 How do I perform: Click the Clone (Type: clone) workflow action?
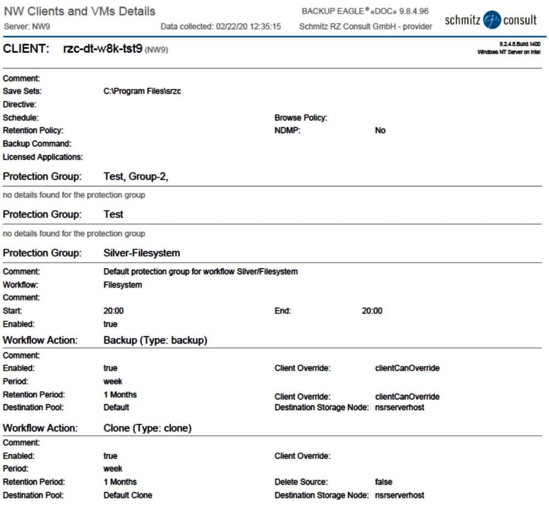click(147, 428)
